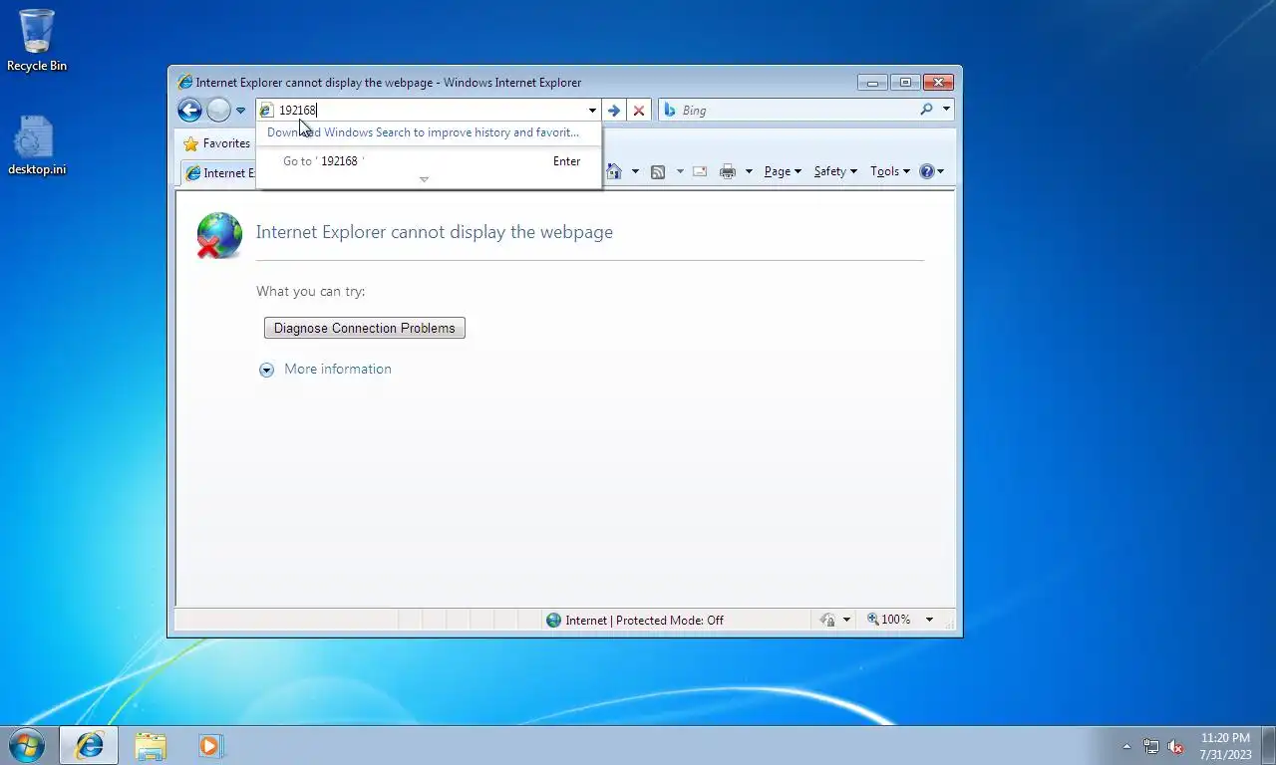Expand the Feeds dropdown arrow

[680, 171]
